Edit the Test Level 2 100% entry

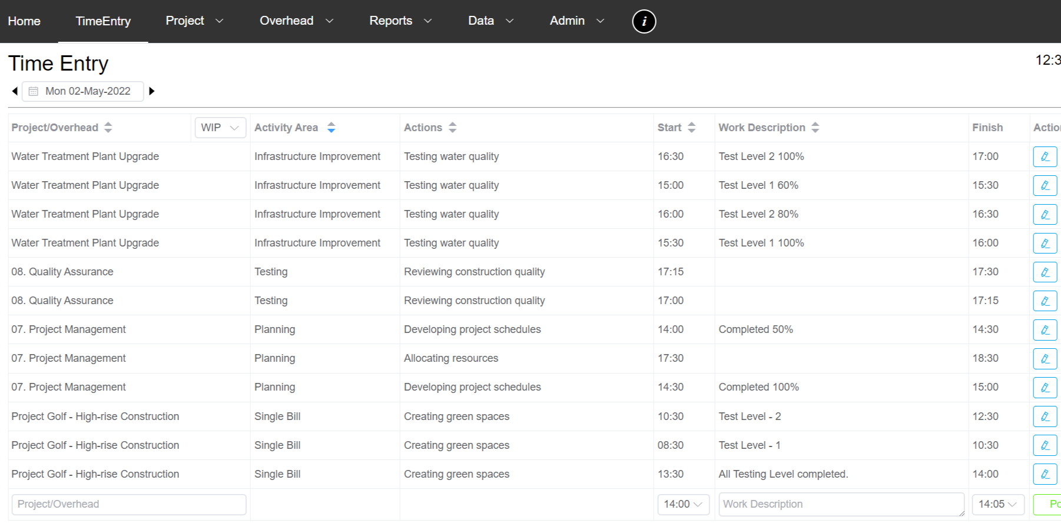click(x=1045, y=157)
